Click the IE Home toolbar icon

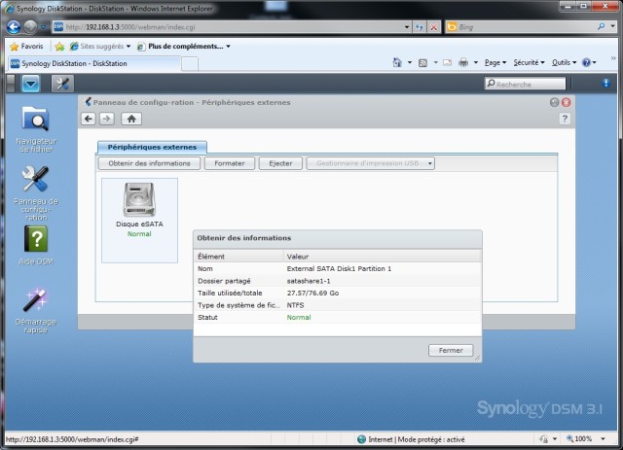(x=397, y=63)
